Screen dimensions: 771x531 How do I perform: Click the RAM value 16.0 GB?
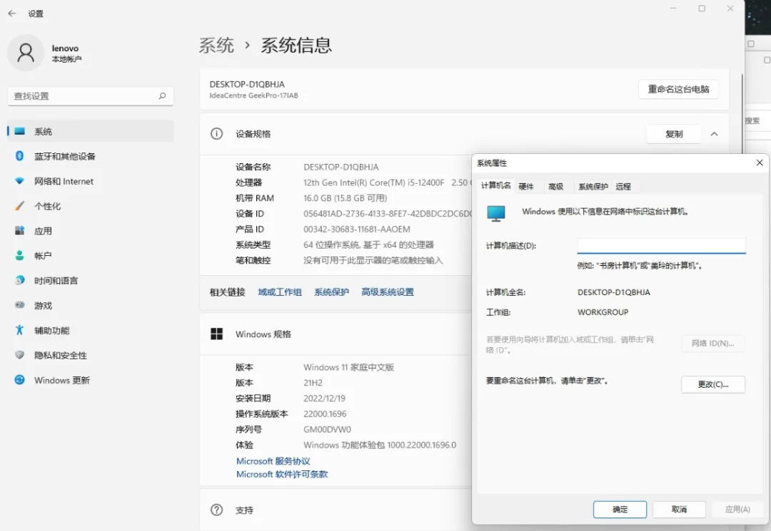pyautogui.click(x=346, y=197)
